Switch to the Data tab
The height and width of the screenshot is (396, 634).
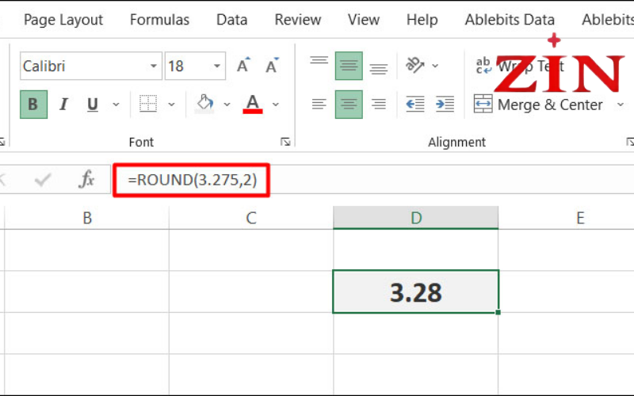pos(231,20)
